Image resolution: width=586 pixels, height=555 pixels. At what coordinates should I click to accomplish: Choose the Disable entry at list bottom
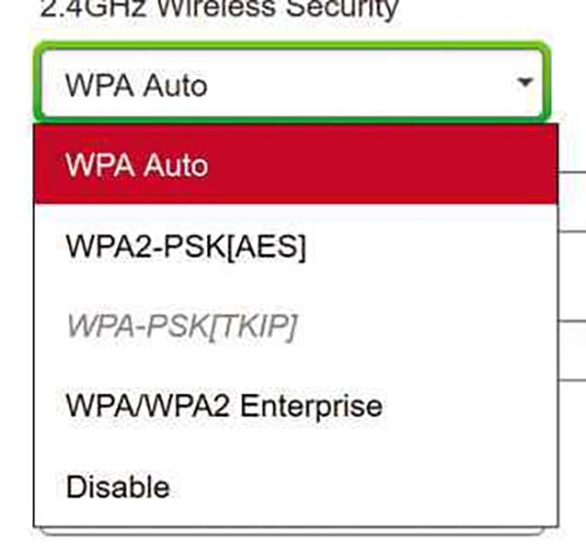pos(296,487)
